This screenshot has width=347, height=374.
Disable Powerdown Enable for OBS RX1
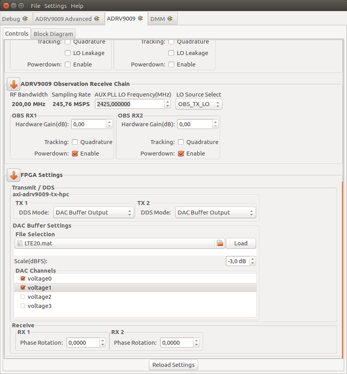tap(75, 153)
